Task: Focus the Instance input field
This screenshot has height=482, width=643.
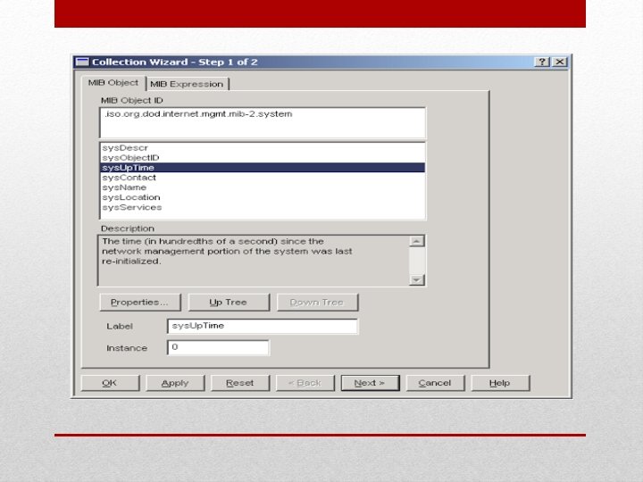Action: [218, 347]
